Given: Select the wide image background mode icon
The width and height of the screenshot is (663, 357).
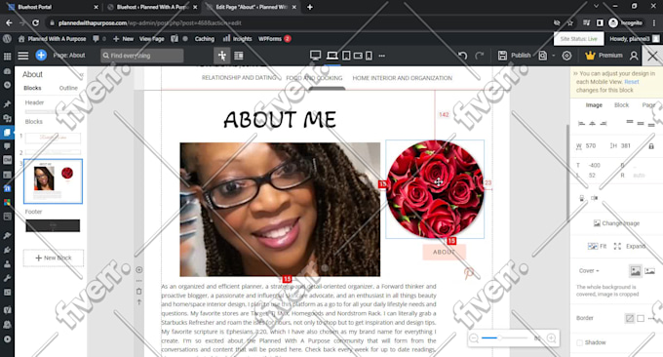Looking at the screenshot, I should (x=650, y=271).
